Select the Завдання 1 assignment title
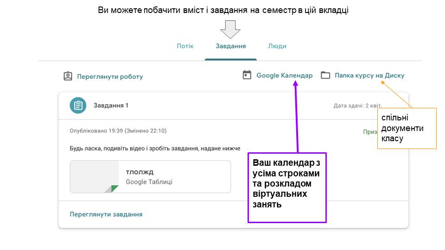The image size is (445, 250). (111, 106)
